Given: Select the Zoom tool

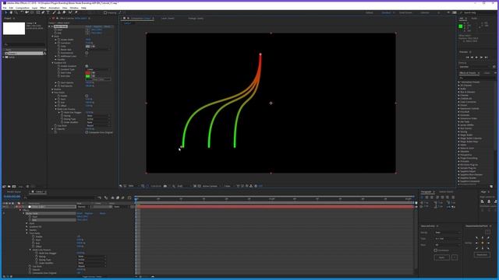Looking at the screenshot, I should [x=16, y=12].
